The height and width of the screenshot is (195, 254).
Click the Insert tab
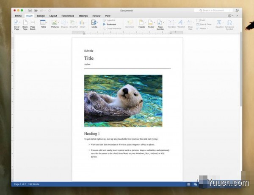click(x=29, y=16)
